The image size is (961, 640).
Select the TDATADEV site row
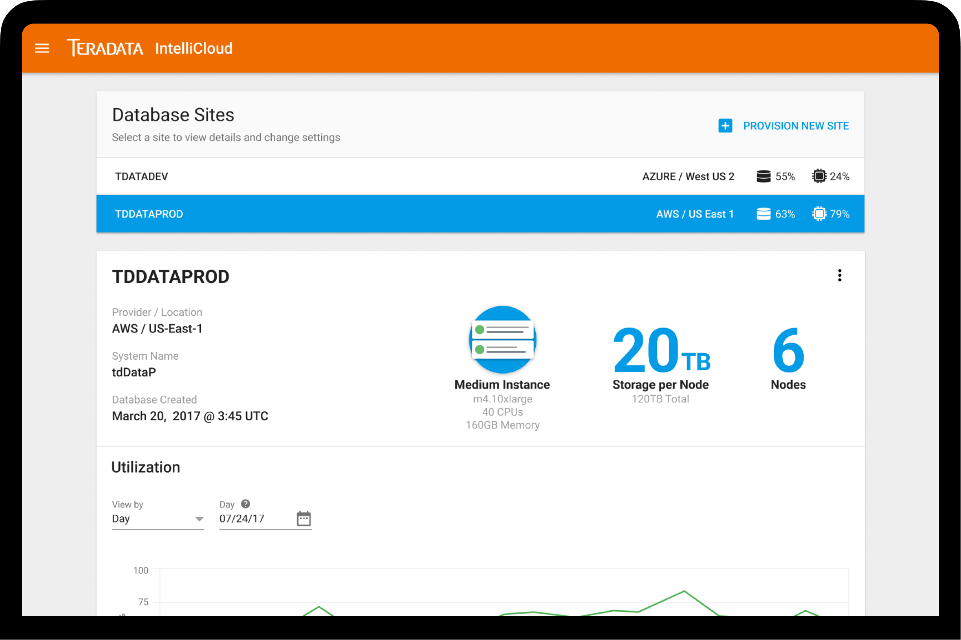pos(480,176)
